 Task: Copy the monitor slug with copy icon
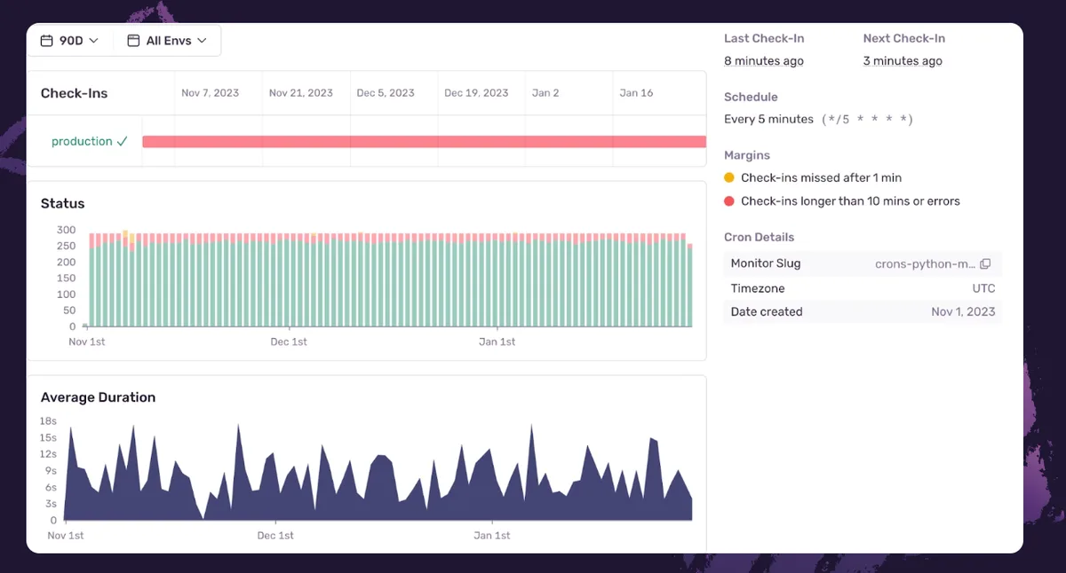pos(985,264)
